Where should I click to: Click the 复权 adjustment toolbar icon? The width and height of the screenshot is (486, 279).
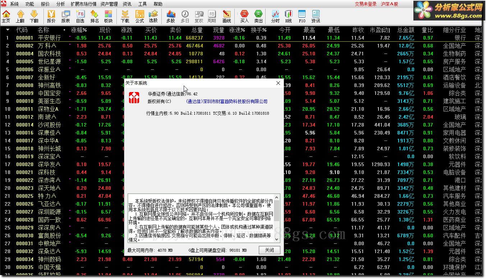click(199, 17)
